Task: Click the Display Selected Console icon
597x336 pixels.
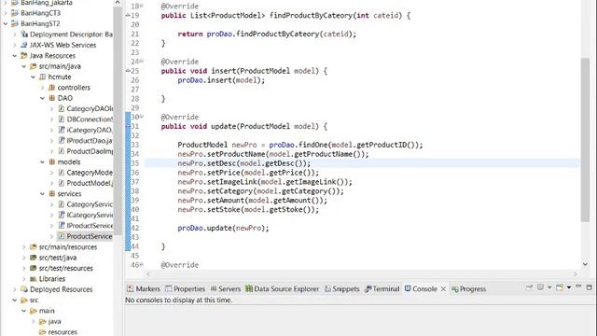Action: [540, 287]
